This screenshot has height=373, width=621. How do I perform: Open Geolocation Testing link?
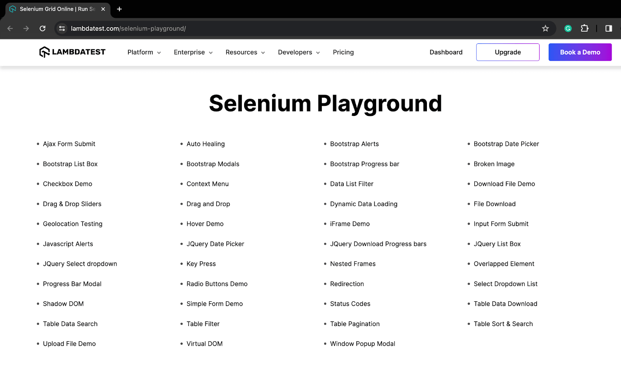(73, 224)
